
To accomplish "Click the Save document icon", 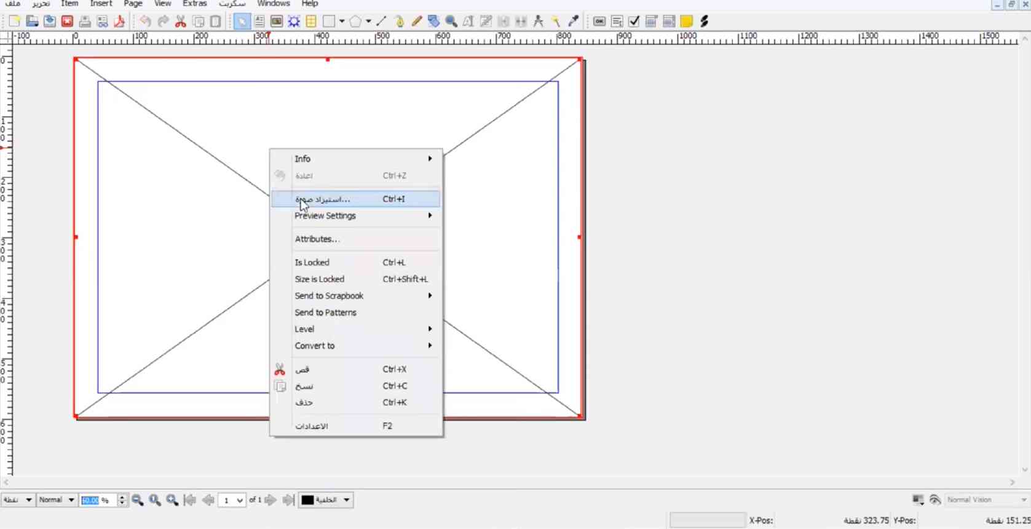I will (50, 22).
